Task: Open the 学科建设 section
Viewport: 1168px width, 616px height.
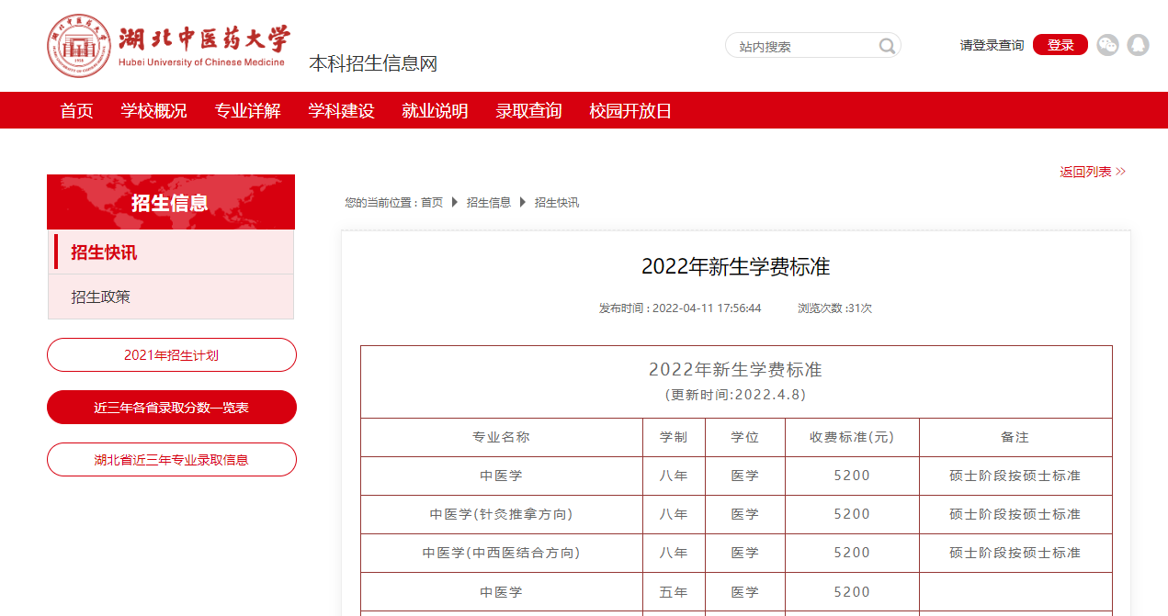Action: (340, 110)
